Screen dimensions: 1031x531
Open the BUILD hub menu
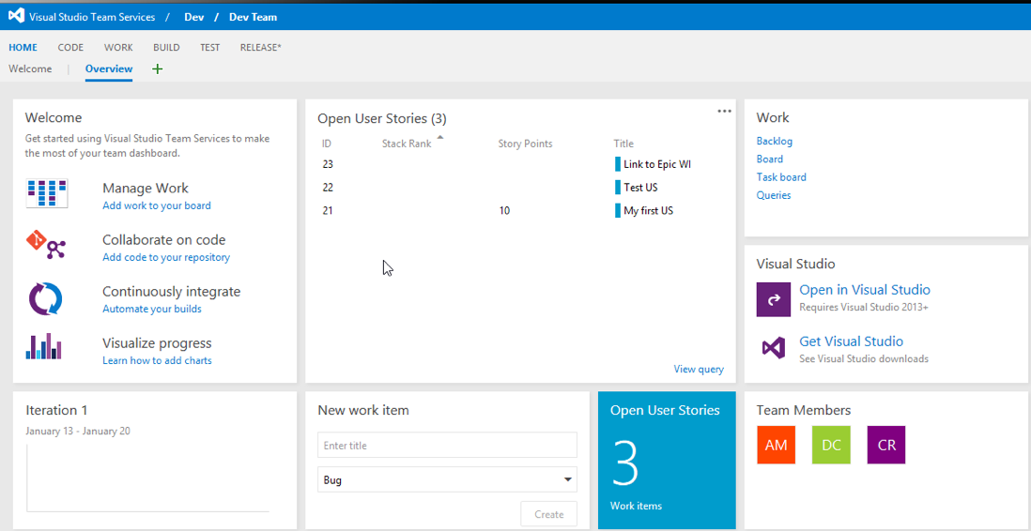coord(166,48)
